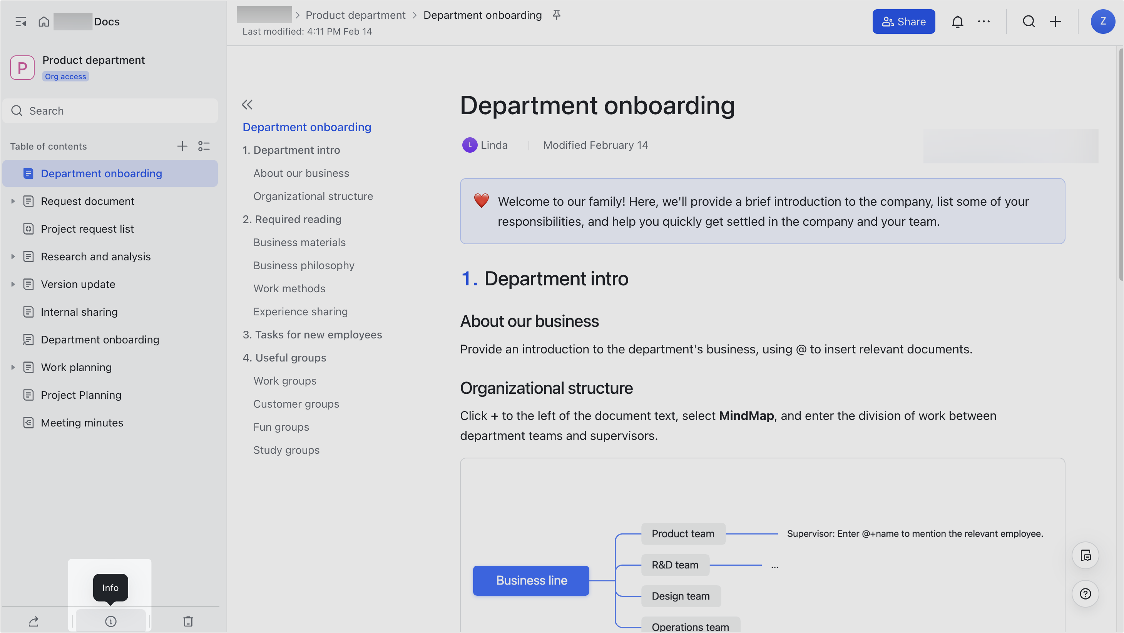Jump to 2. Required reading in outline

(x=292, y=219)
